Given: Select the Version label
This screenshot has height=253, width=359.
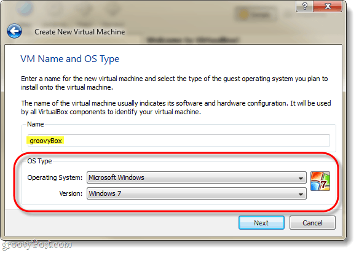Looking at the screenshot, I should tap(71, 194).
